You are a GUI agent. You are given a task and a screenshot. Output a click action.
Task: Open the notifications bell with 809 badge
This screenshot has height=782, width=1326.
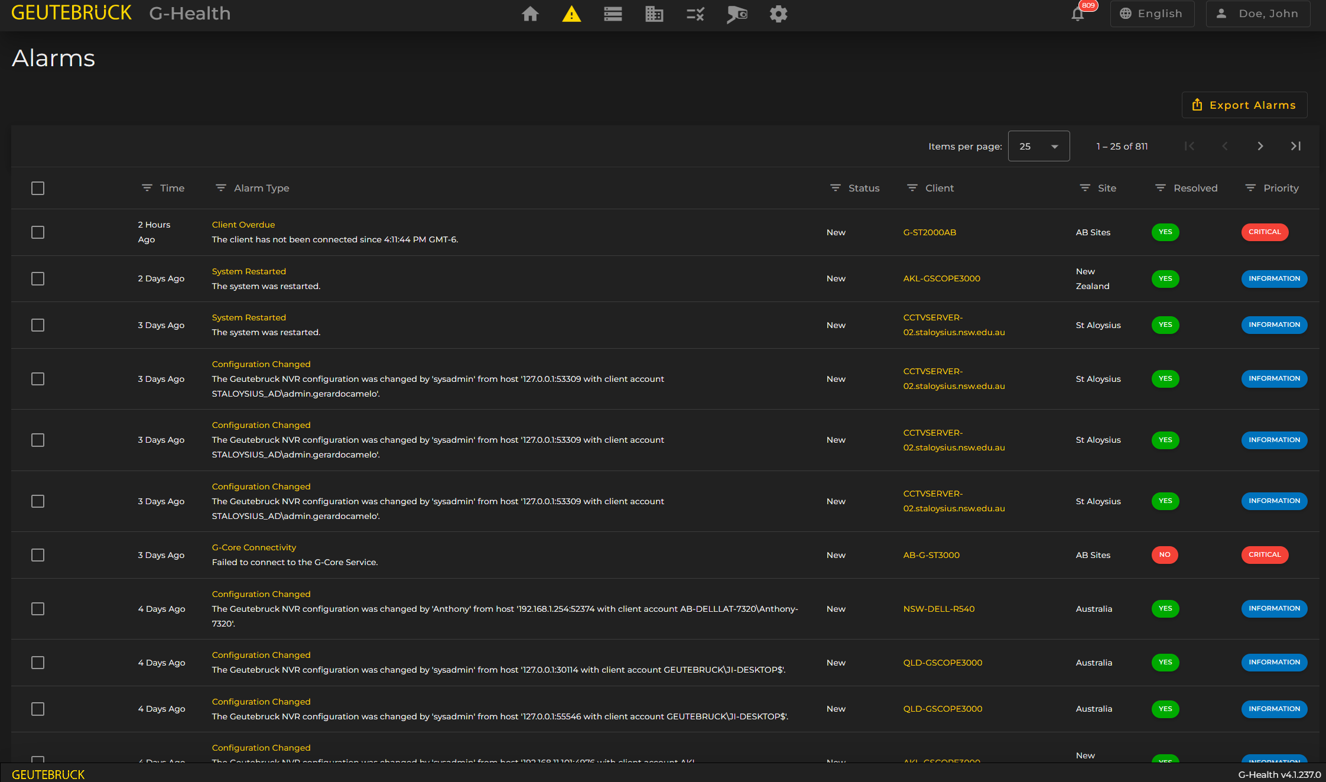coord(1078,14)
